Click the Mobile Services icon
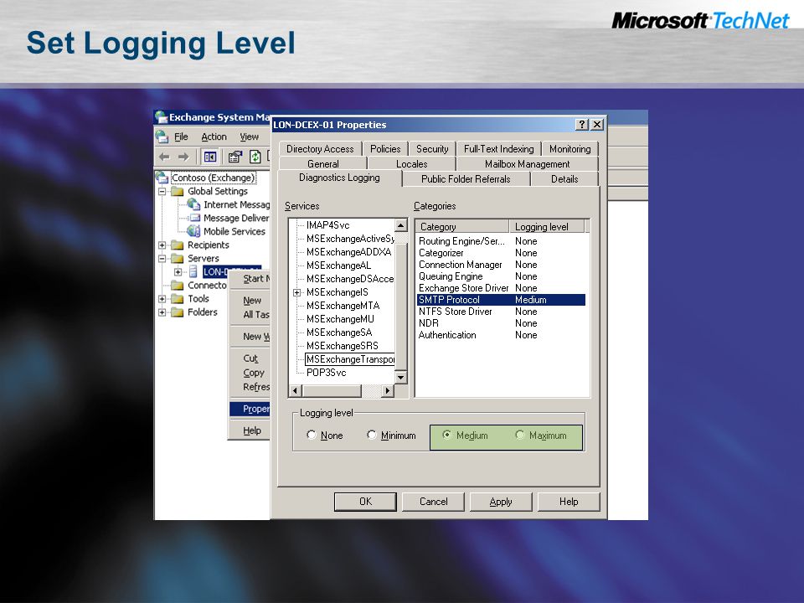 193,231
